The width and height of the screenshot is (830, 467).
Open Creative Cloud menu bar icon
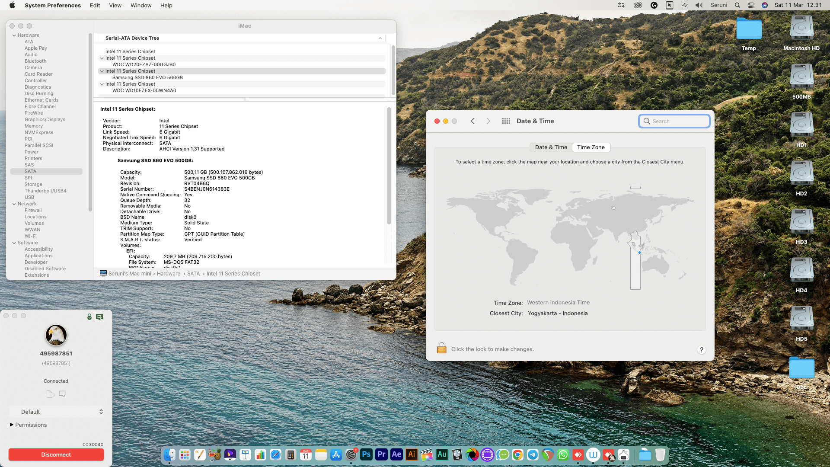pyautogui.click(x=638, y=5)
